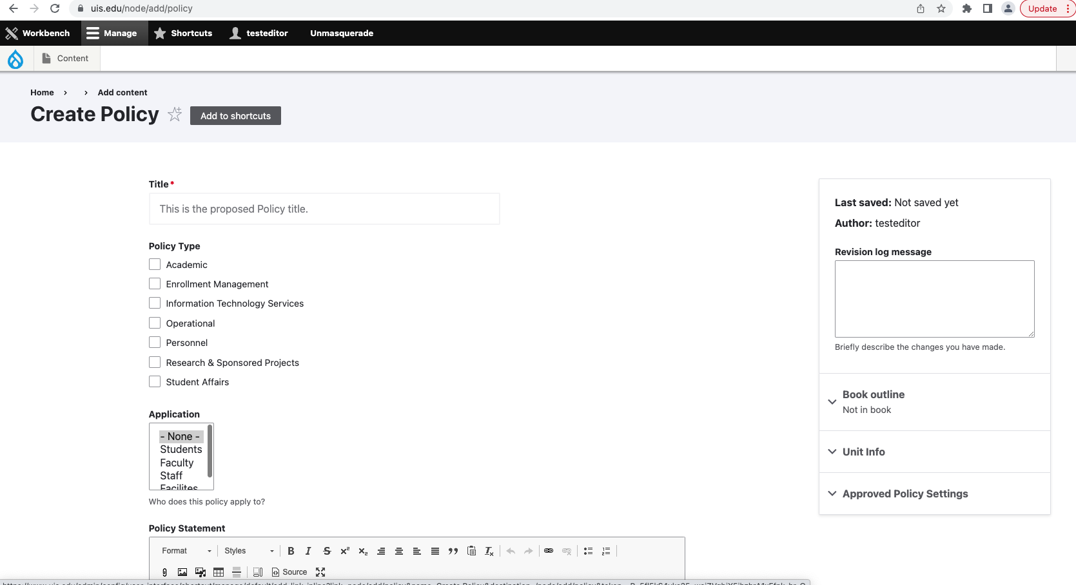Open the Format dropdown in the editor
Viewport: 1076px width, 585px height.
click(x=186, y=551)
